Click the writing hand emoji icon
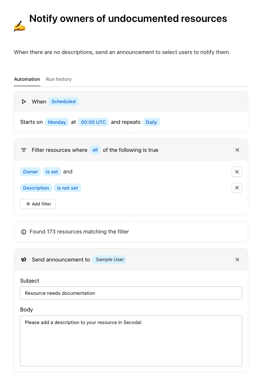The height and width of the screenshot is (376, 256). [20, 27]
